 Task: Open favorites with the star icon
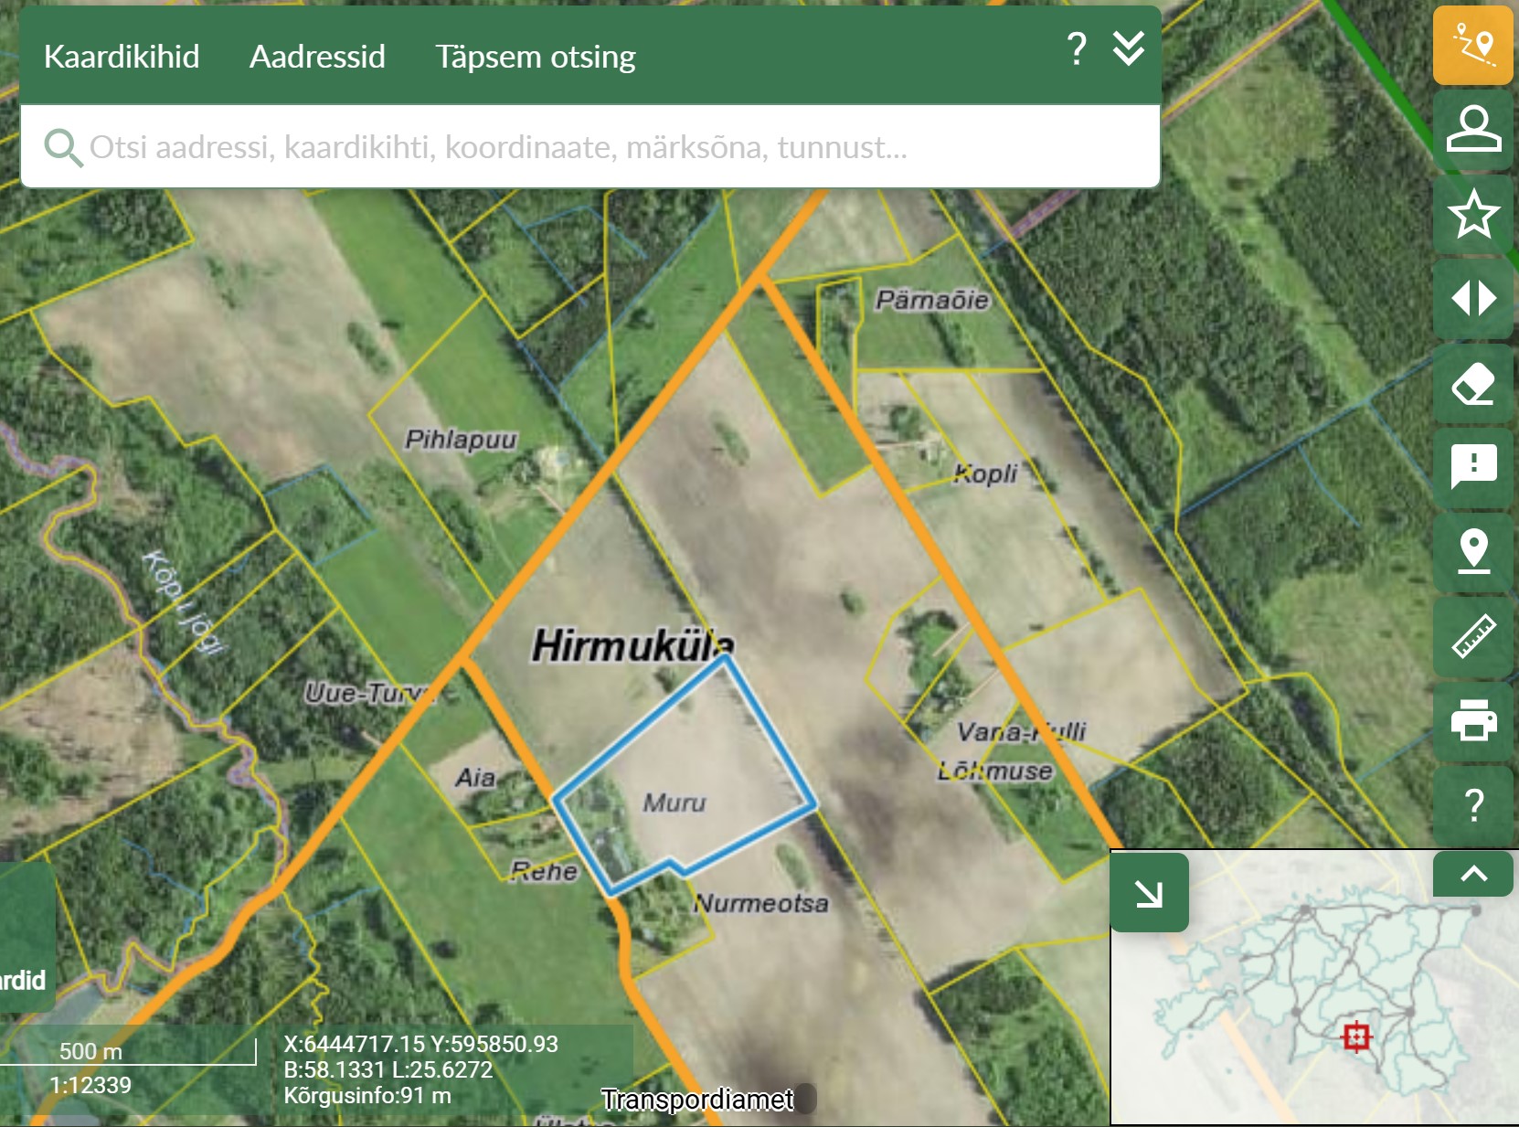pos(1472,214)
